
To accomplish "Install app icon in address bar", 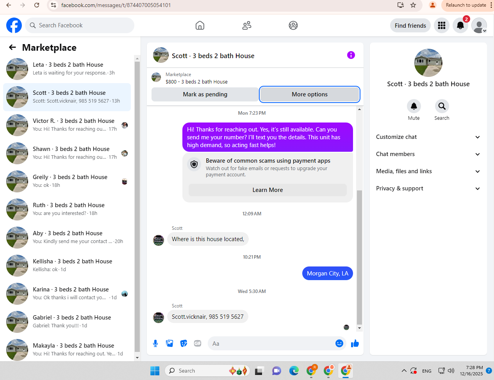I will click(x=401, y=5).
